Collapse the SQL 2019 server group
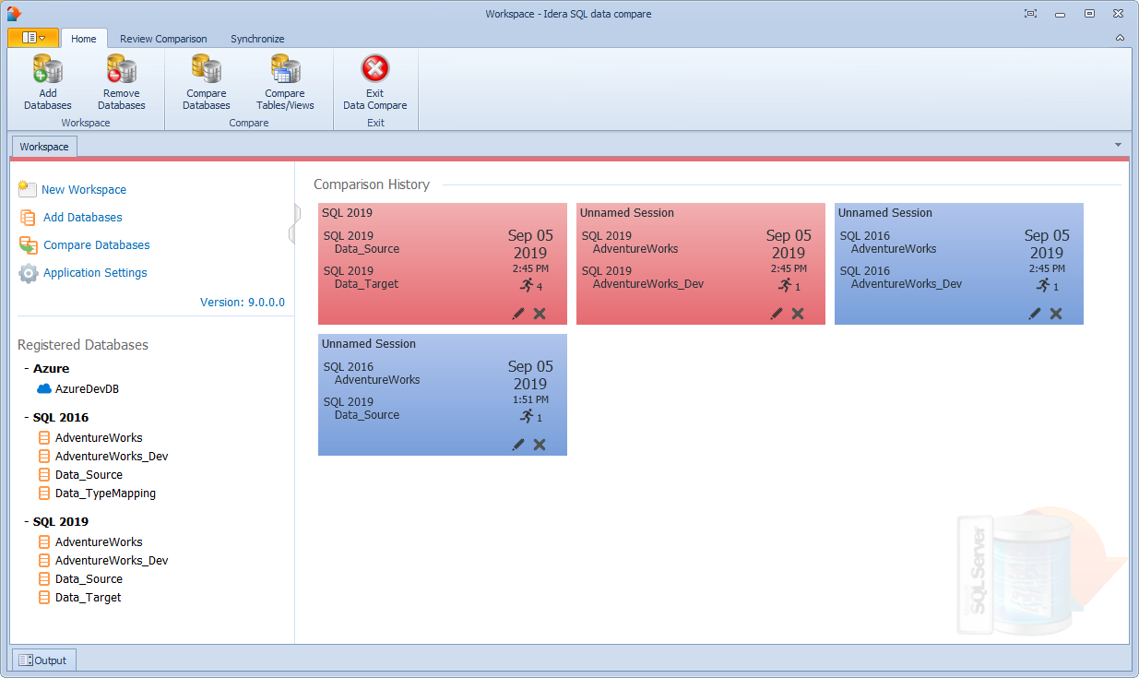1139x678 pixels. pos(27,522)
